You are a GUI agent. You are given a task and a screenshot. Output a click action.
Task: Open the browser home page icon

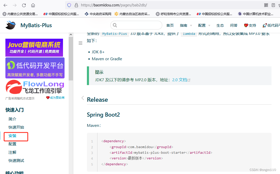pyautogui.click(x=33, y=5)
